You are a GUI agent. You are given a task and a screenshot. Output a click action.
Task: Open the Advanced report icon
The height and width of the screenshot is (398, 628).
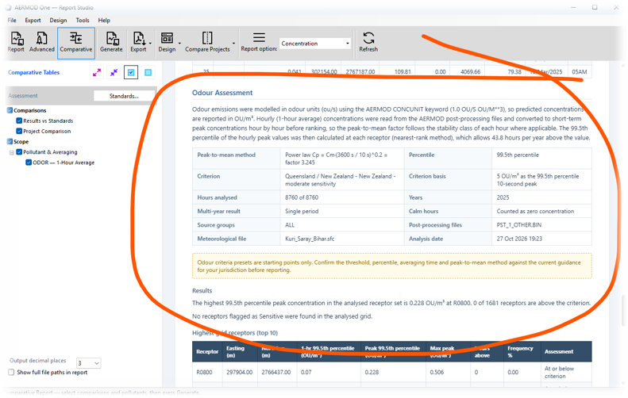point(41,39)
